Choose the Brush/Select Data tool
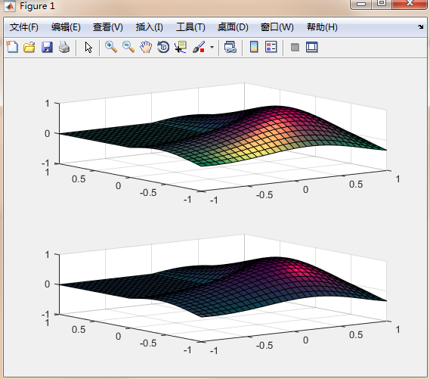 tap(199, 47)
